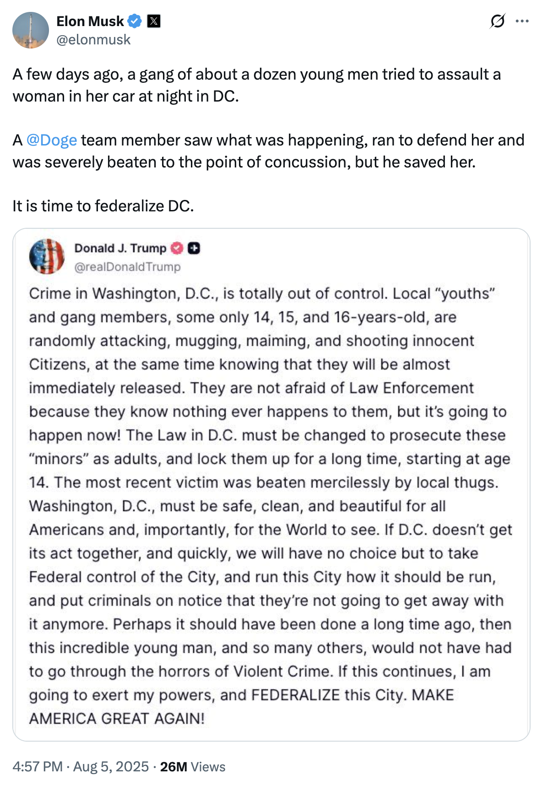The height and width of the screenshot is (786, 542).
Task: Click the X affiliate badge beside Elon Musk
Action: tap(153, 21)
